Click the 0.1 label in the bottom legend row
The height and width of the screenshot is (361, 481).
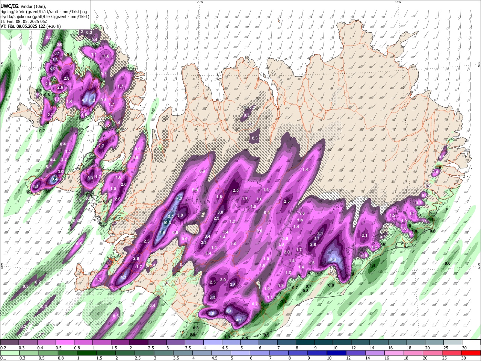pyautogui.click(x=3, y=358)
